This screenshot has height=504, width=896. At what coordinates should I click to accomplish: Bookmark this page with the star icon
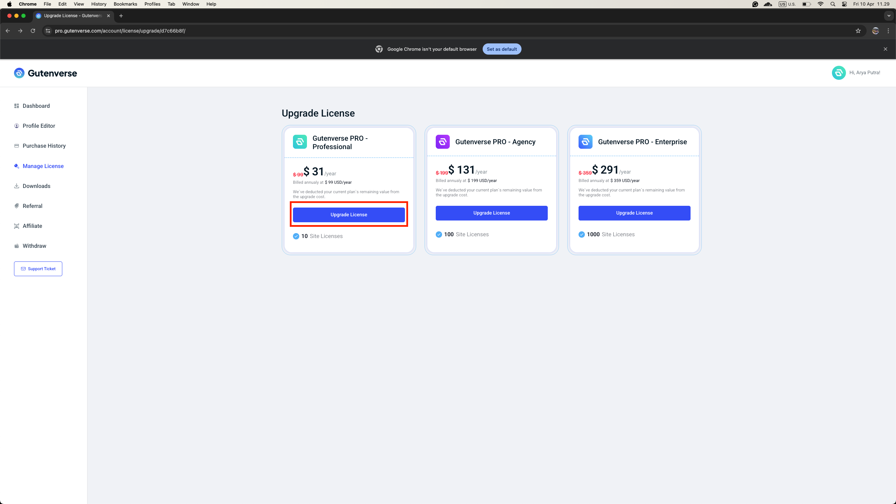(858, 31)
